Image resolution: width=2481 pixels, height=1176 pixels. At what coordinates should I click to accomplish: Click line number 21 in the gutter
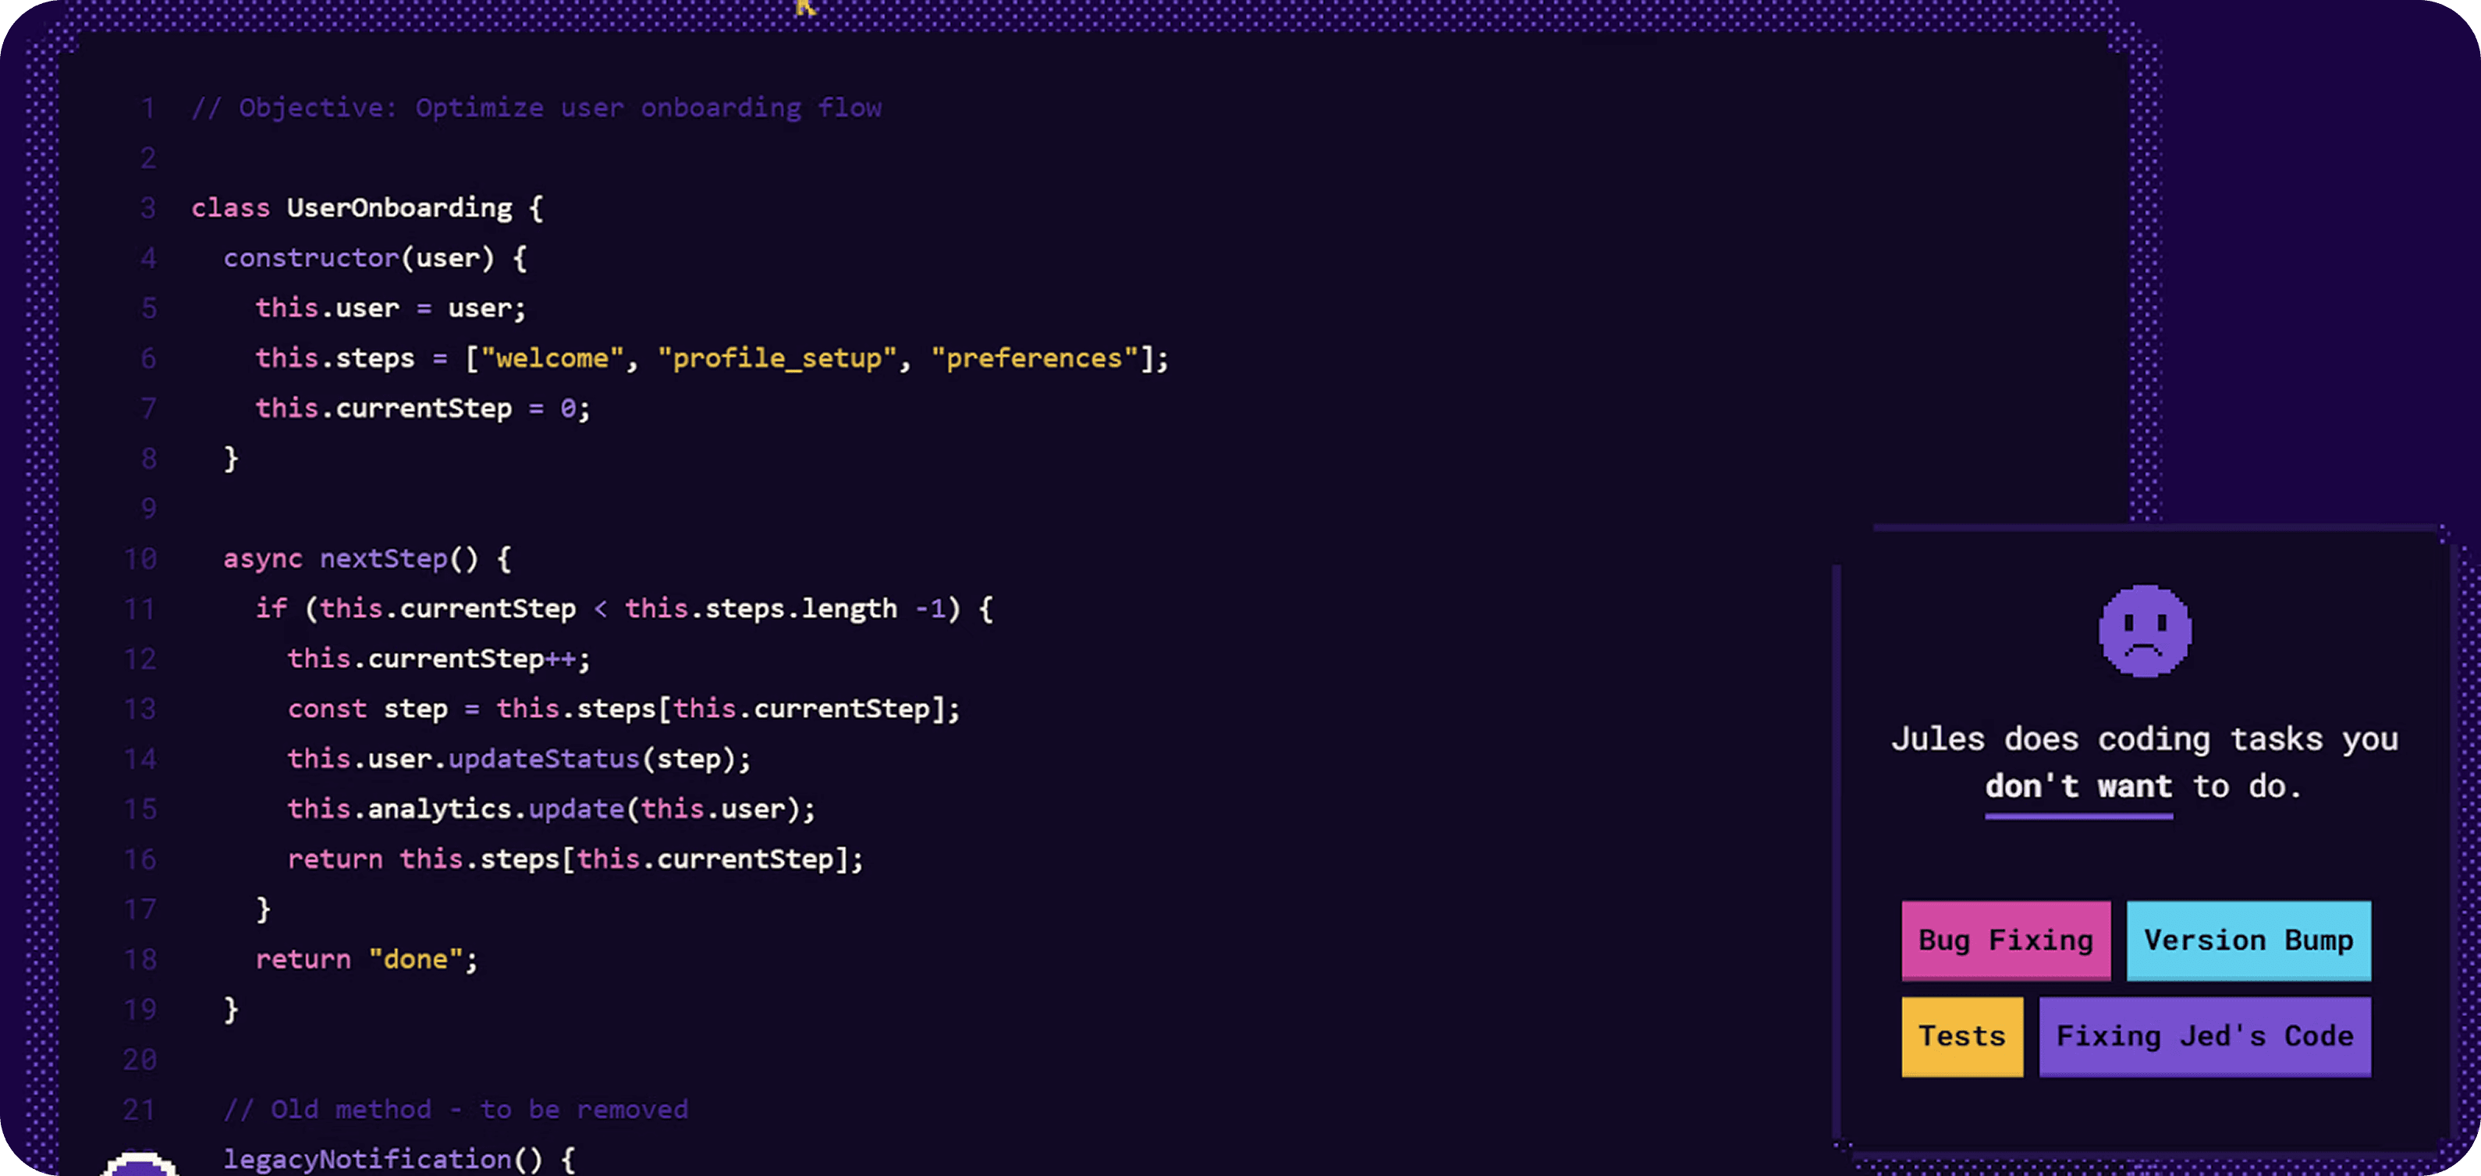(140, 1110)
